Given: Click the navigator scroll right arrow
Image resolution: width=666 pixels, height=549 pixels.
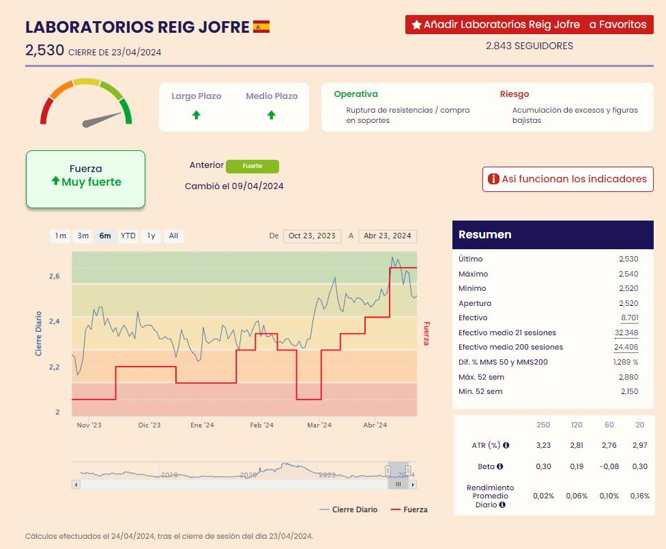Looking at the screenshot, I should (412, 484).
